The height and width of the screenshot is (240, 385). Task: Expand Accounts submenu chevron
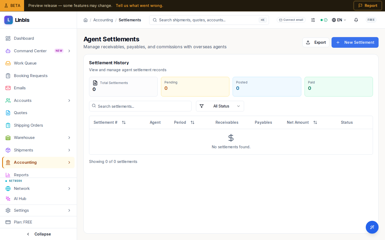(69, 101)
